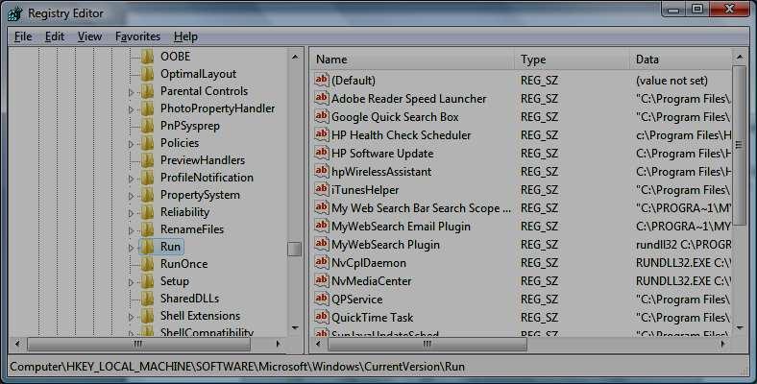This screenshot has height=384, width=757.
Task: Select the RunOnce key in the tree
Action: (183, 264)
